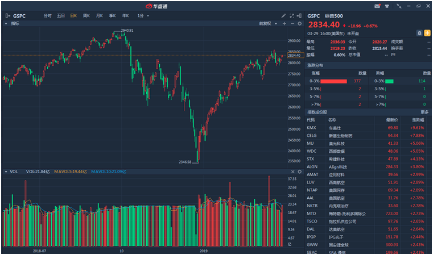Switch to 分时 intraday tab
This screenshot has height=255, width=433.
(47, 16)
